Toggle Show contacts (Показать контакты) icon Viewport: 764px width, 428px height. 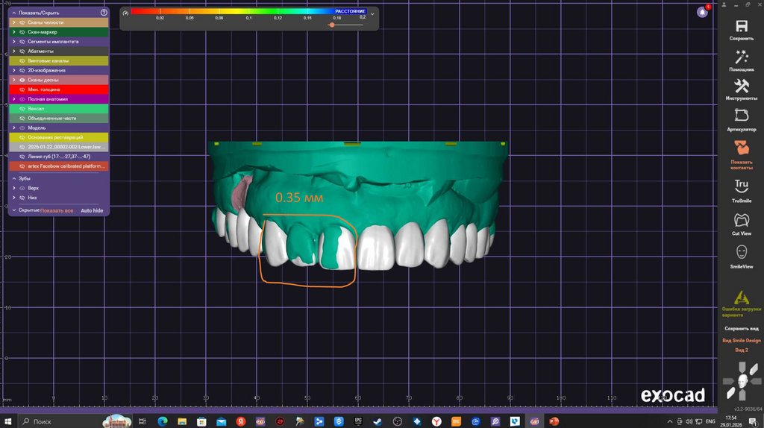pyautogui.click(x=742, y=147)
